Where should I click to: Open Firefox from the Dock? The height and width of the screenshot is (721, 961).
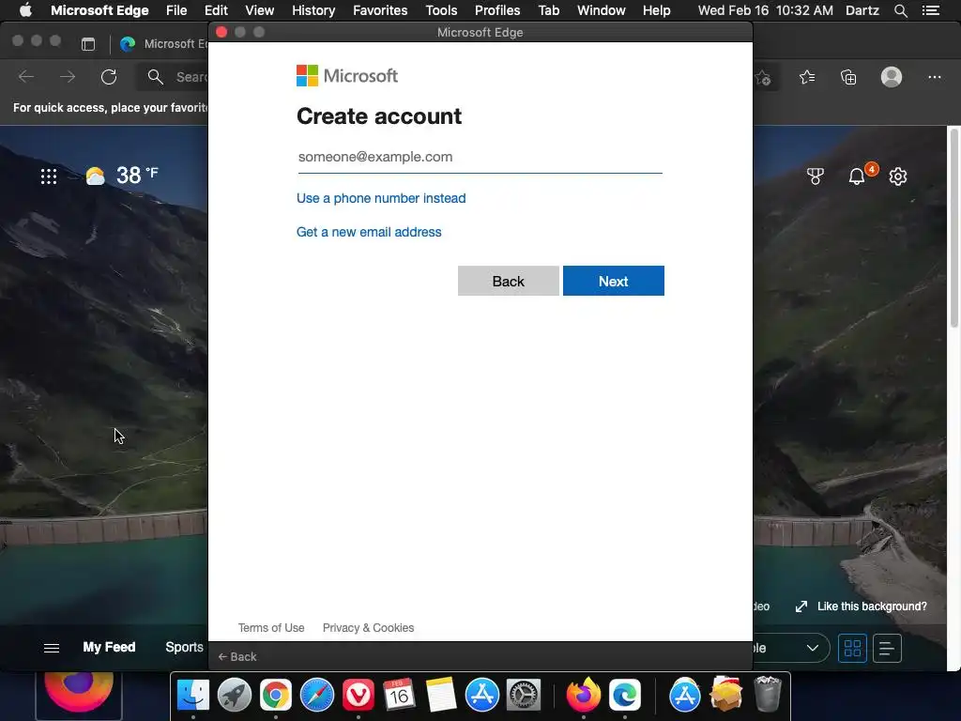[x=584, y=695]
